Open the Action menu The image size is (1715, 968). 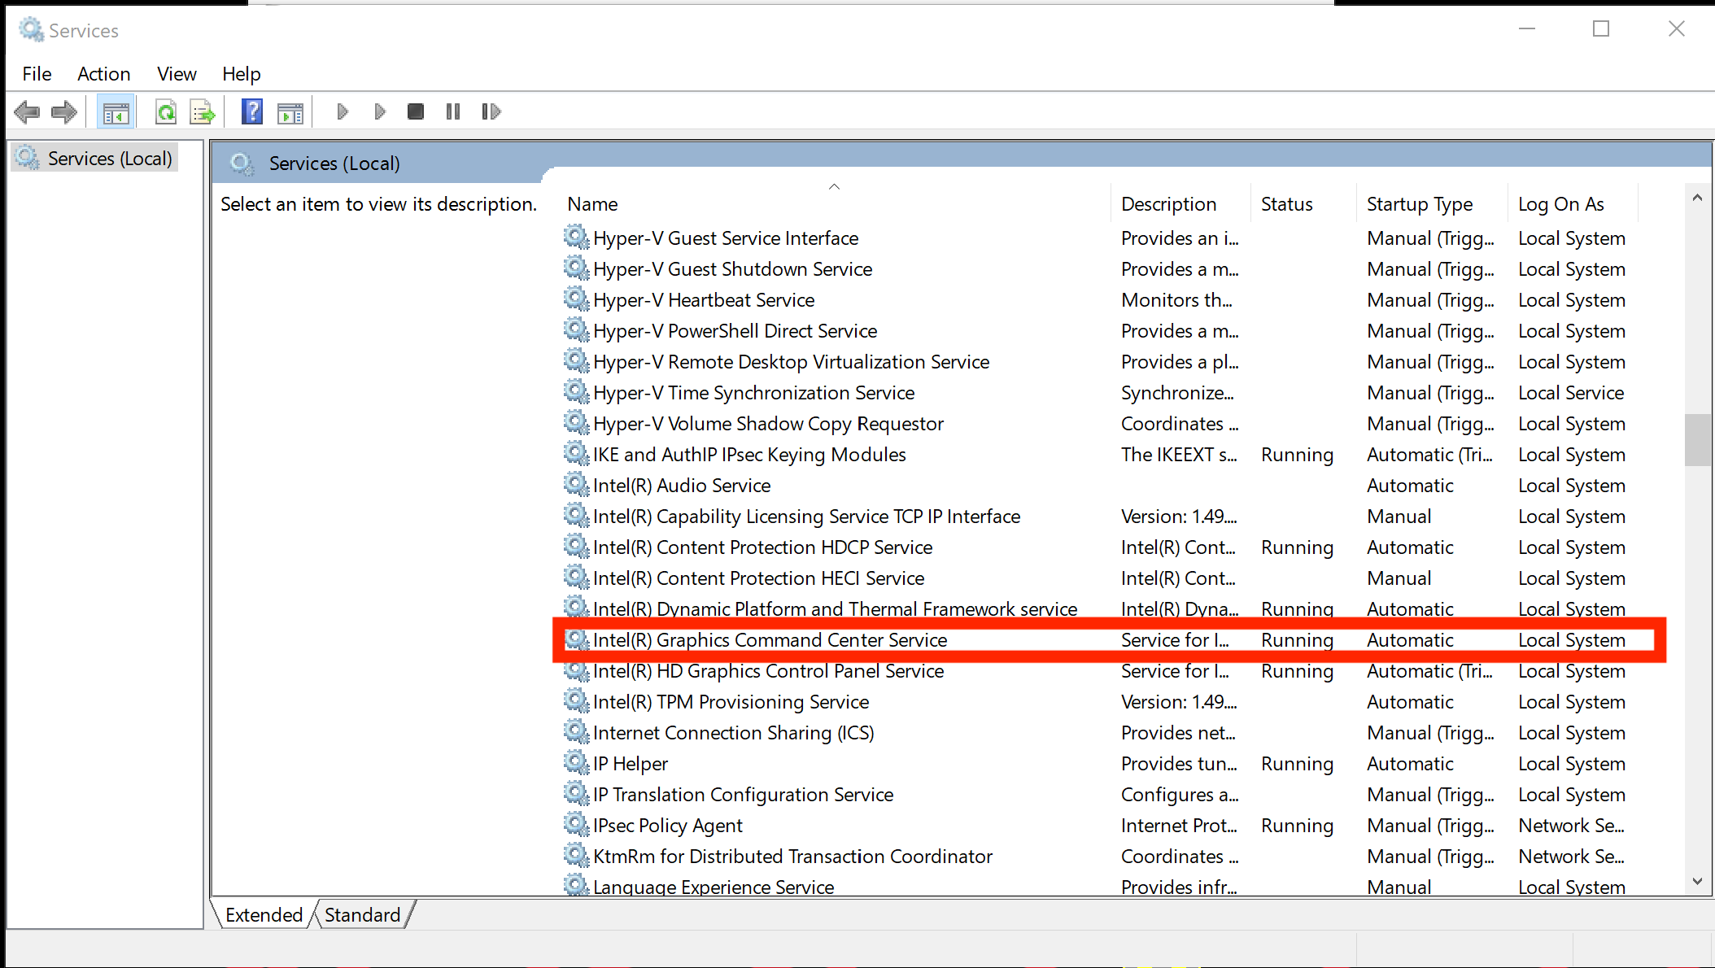pyautogui.click(x=103, y=74)
